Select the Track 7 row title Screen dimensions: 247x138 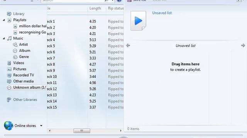coord(51,58)
